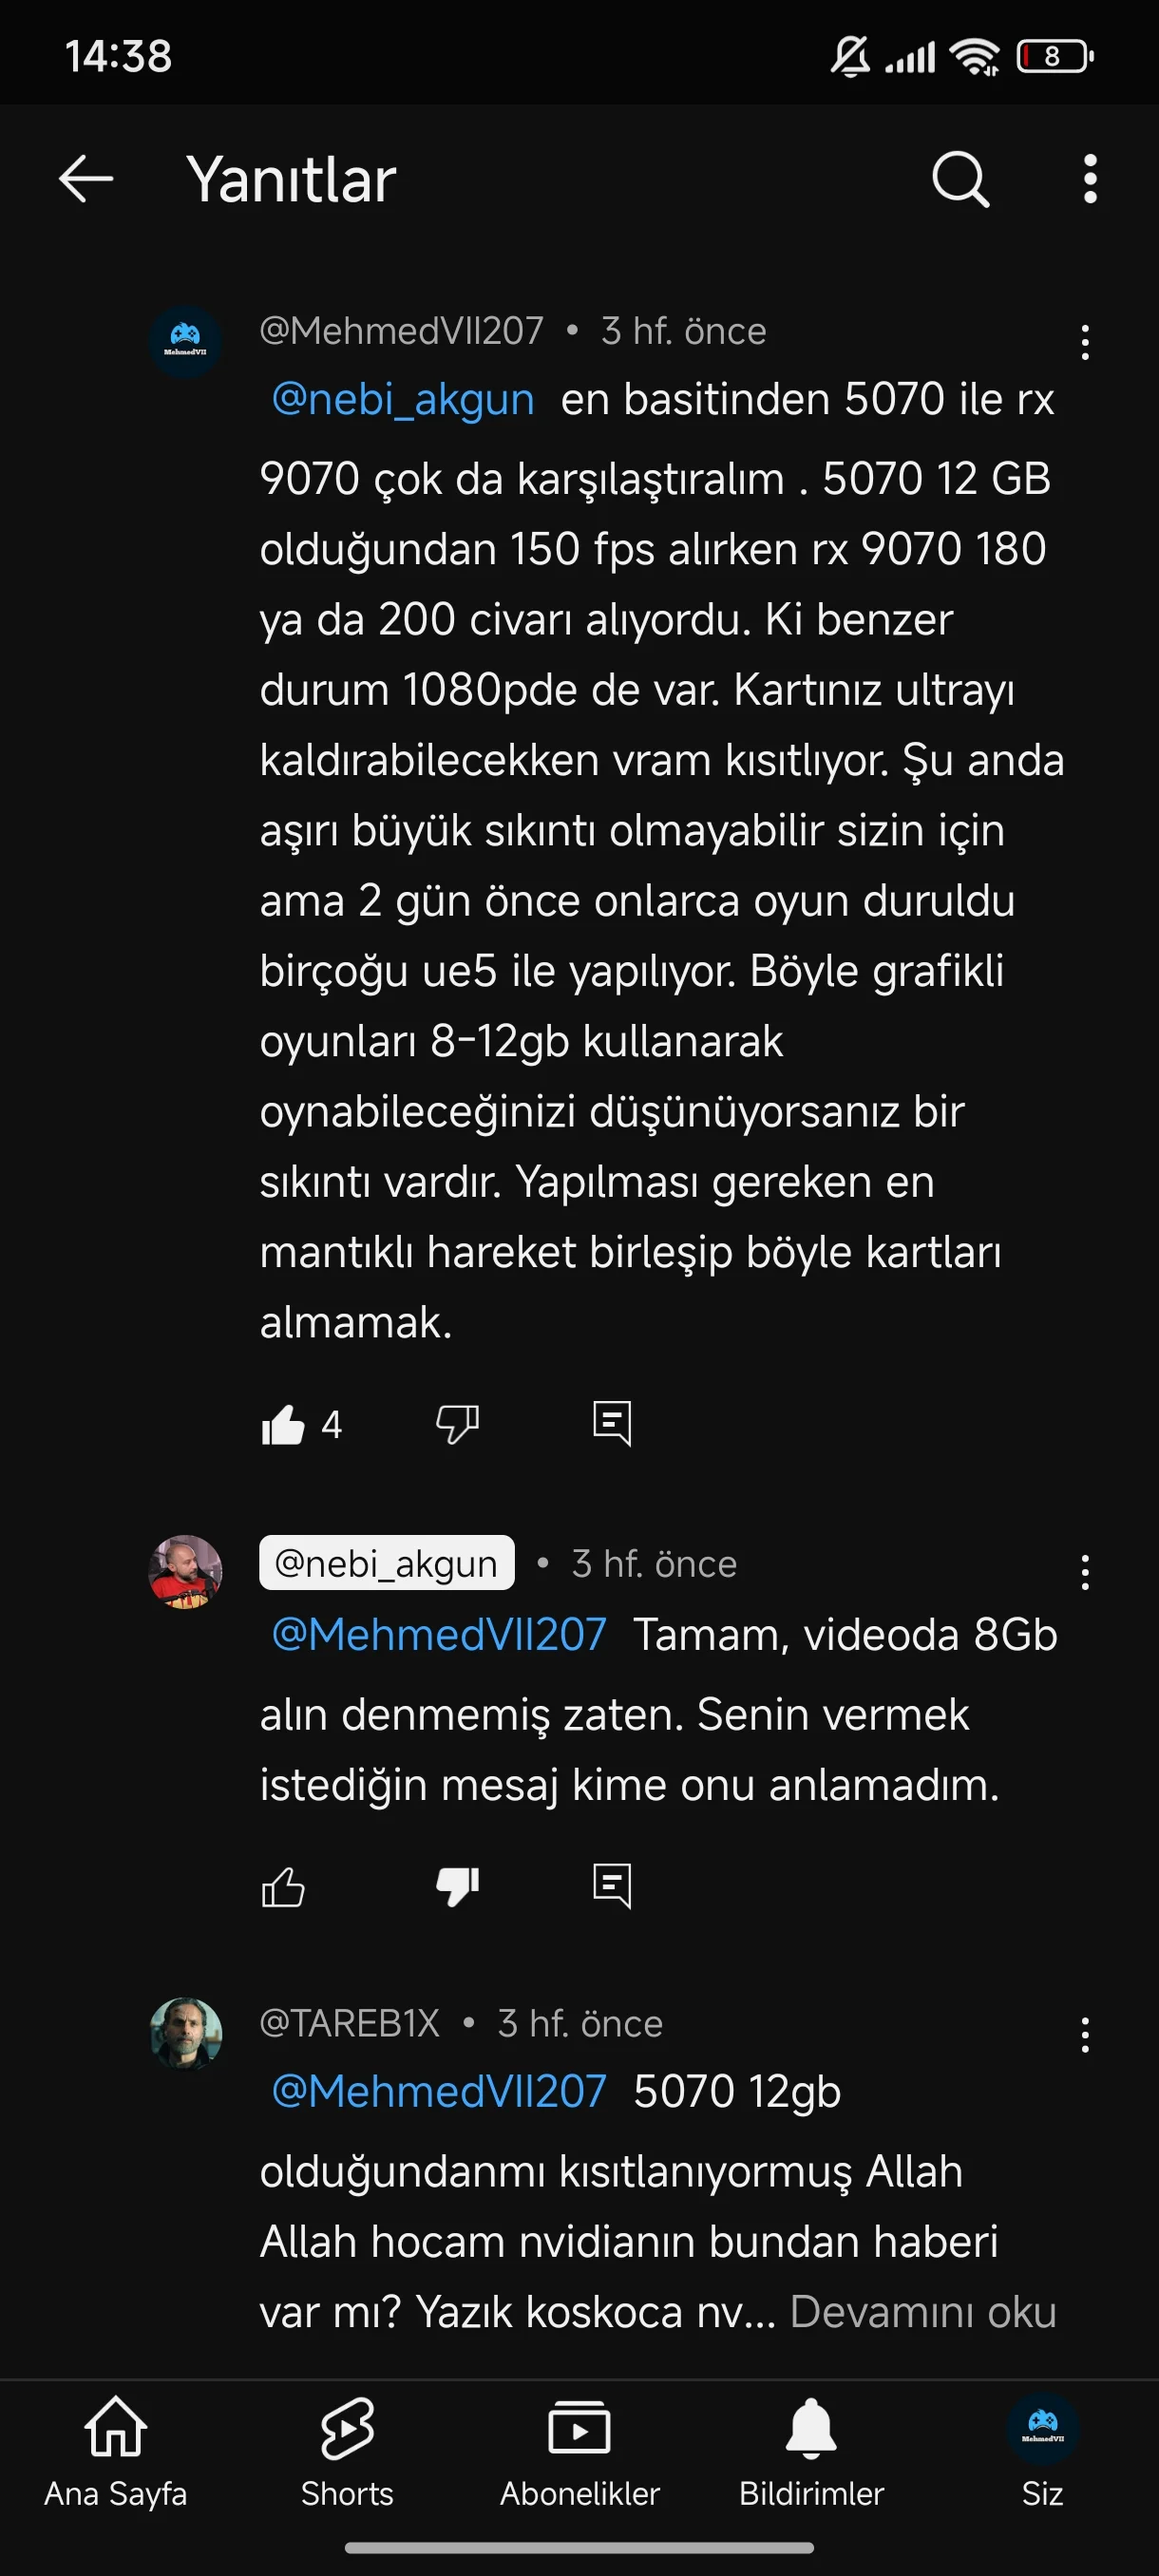Open the @nebi_akgun mention link
This screenshot has width=1159, height=2576.
tap(403, 399)
